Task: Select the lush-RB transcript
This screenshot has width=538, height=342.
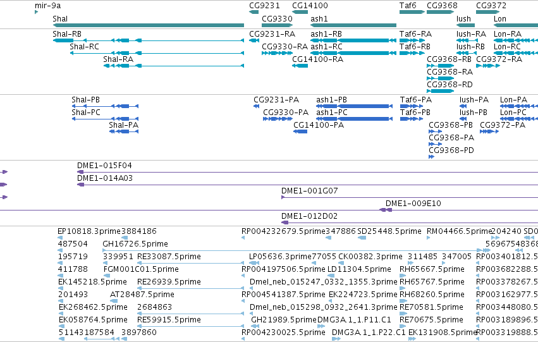Action: 467,53
